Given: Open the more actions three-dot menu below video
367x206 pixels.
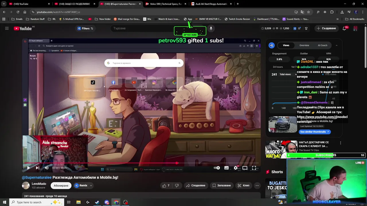Looking at the screenshot, I should pyautogui.click(x=257, y=185).
